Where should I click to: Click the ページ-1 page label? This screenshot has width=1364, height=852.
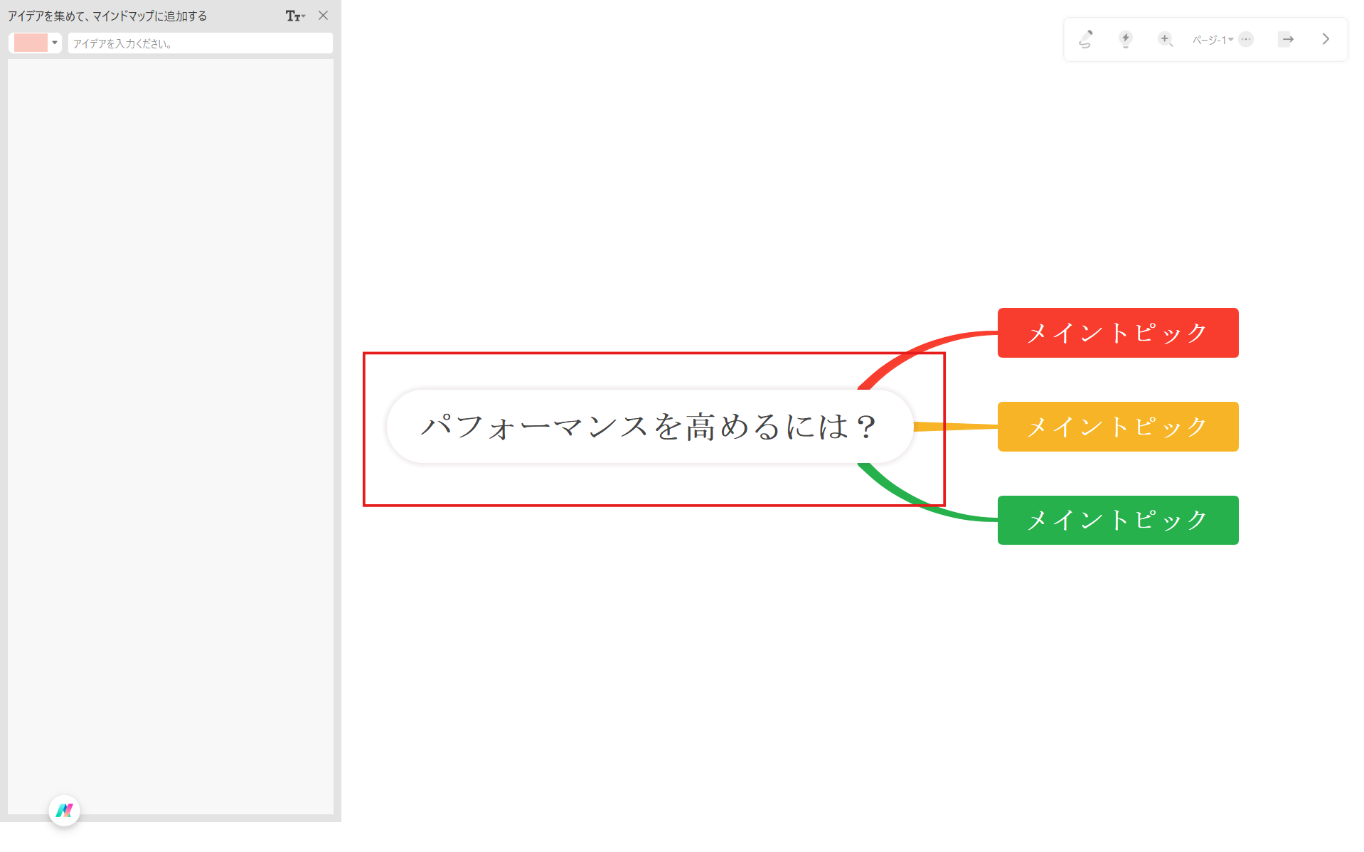point(1211,40)
